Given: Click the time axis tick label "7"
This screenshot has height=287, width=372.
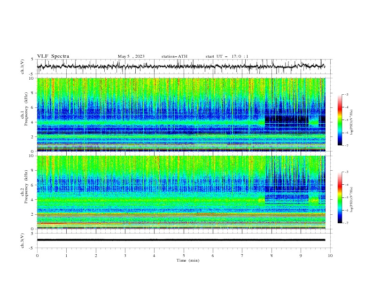Looking at the screenshot, I should pos(242,256).
